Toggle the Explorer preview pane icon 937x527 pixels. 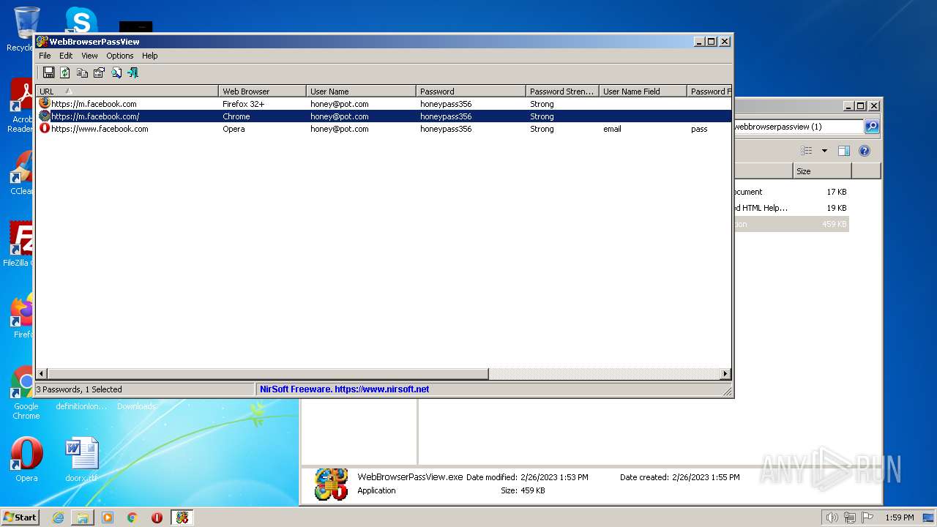click(x=843, y=151)
